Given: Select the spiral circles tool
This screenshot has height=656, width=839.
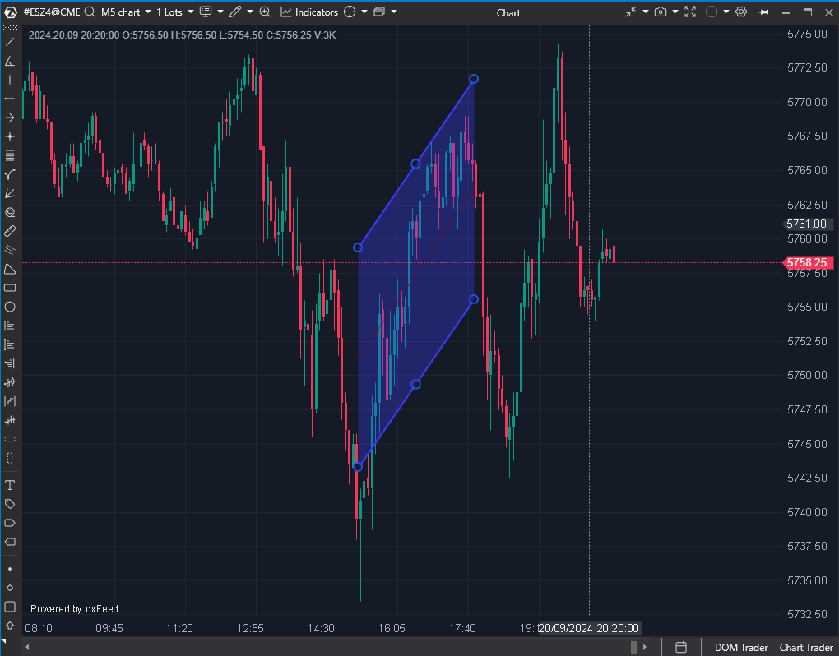Looking at the screenshot, I should click(10, 212).
